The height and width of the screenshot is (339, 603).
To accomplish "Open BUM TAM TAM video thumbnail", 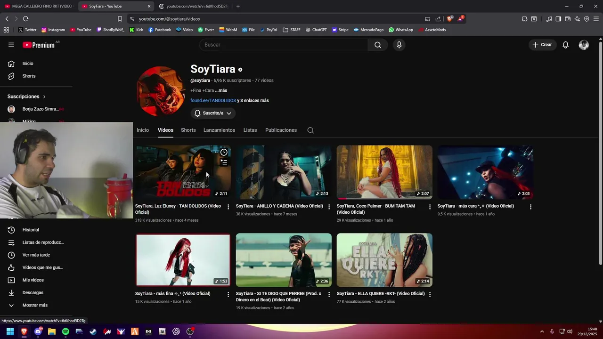I will [x=384, y=172].
